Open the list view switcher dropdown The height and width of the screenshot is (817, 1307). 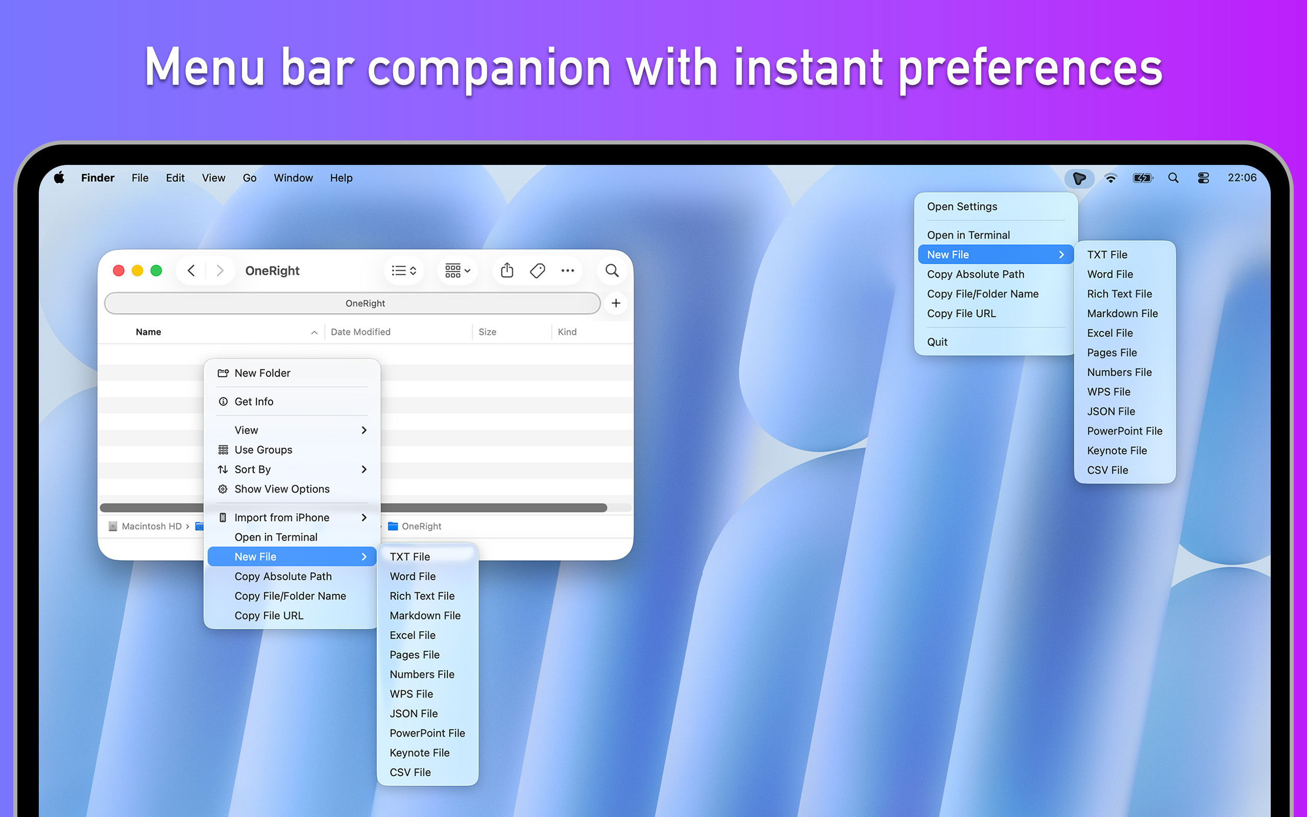tap(403, 270)
